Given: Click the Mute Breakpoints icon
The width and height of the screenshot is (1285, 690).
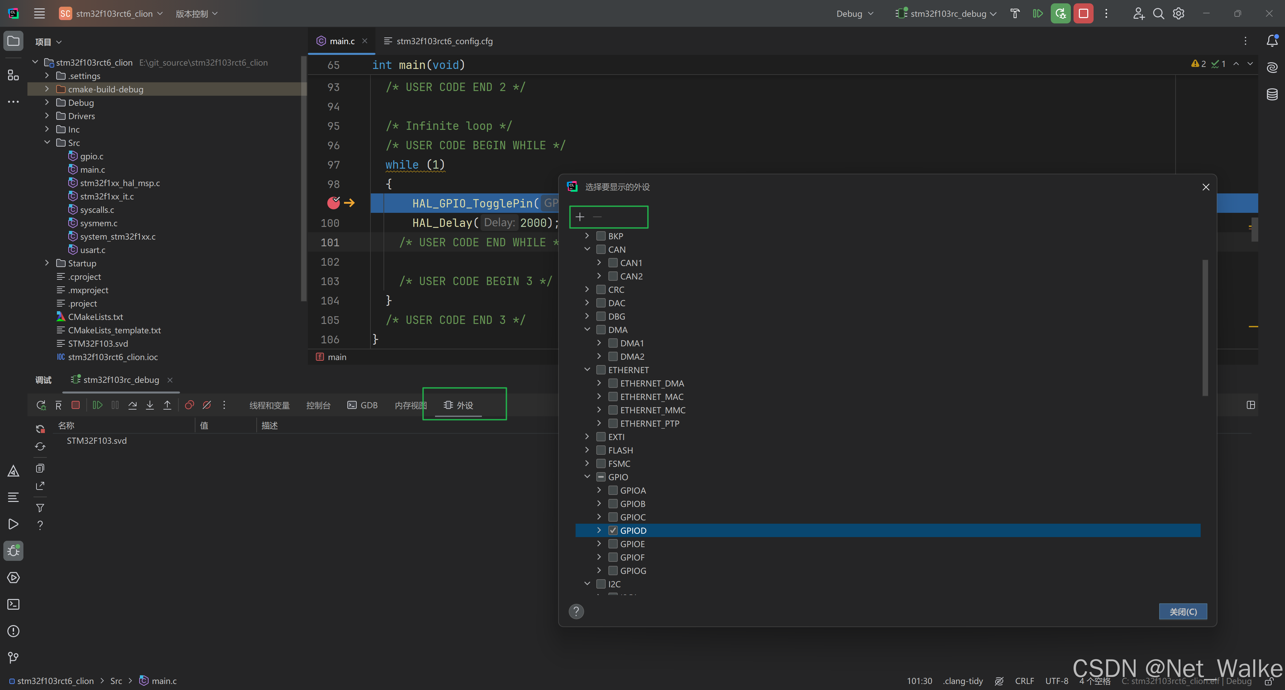Looking at the screenshot, I should tap(206, 405).
